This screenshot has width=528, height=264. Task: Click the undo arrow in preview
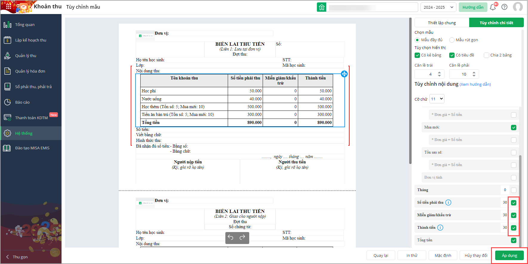(231, 237)
